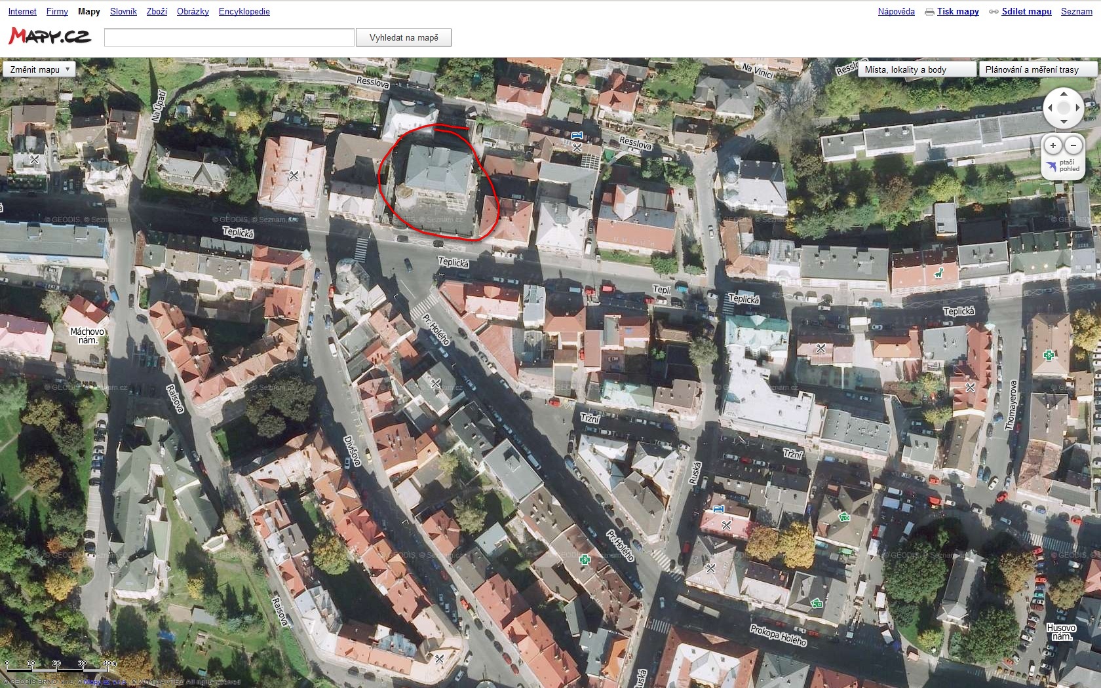Click the Mapy.cz logo
Viewport: 1101px width, 688px height.
(50, 36)
